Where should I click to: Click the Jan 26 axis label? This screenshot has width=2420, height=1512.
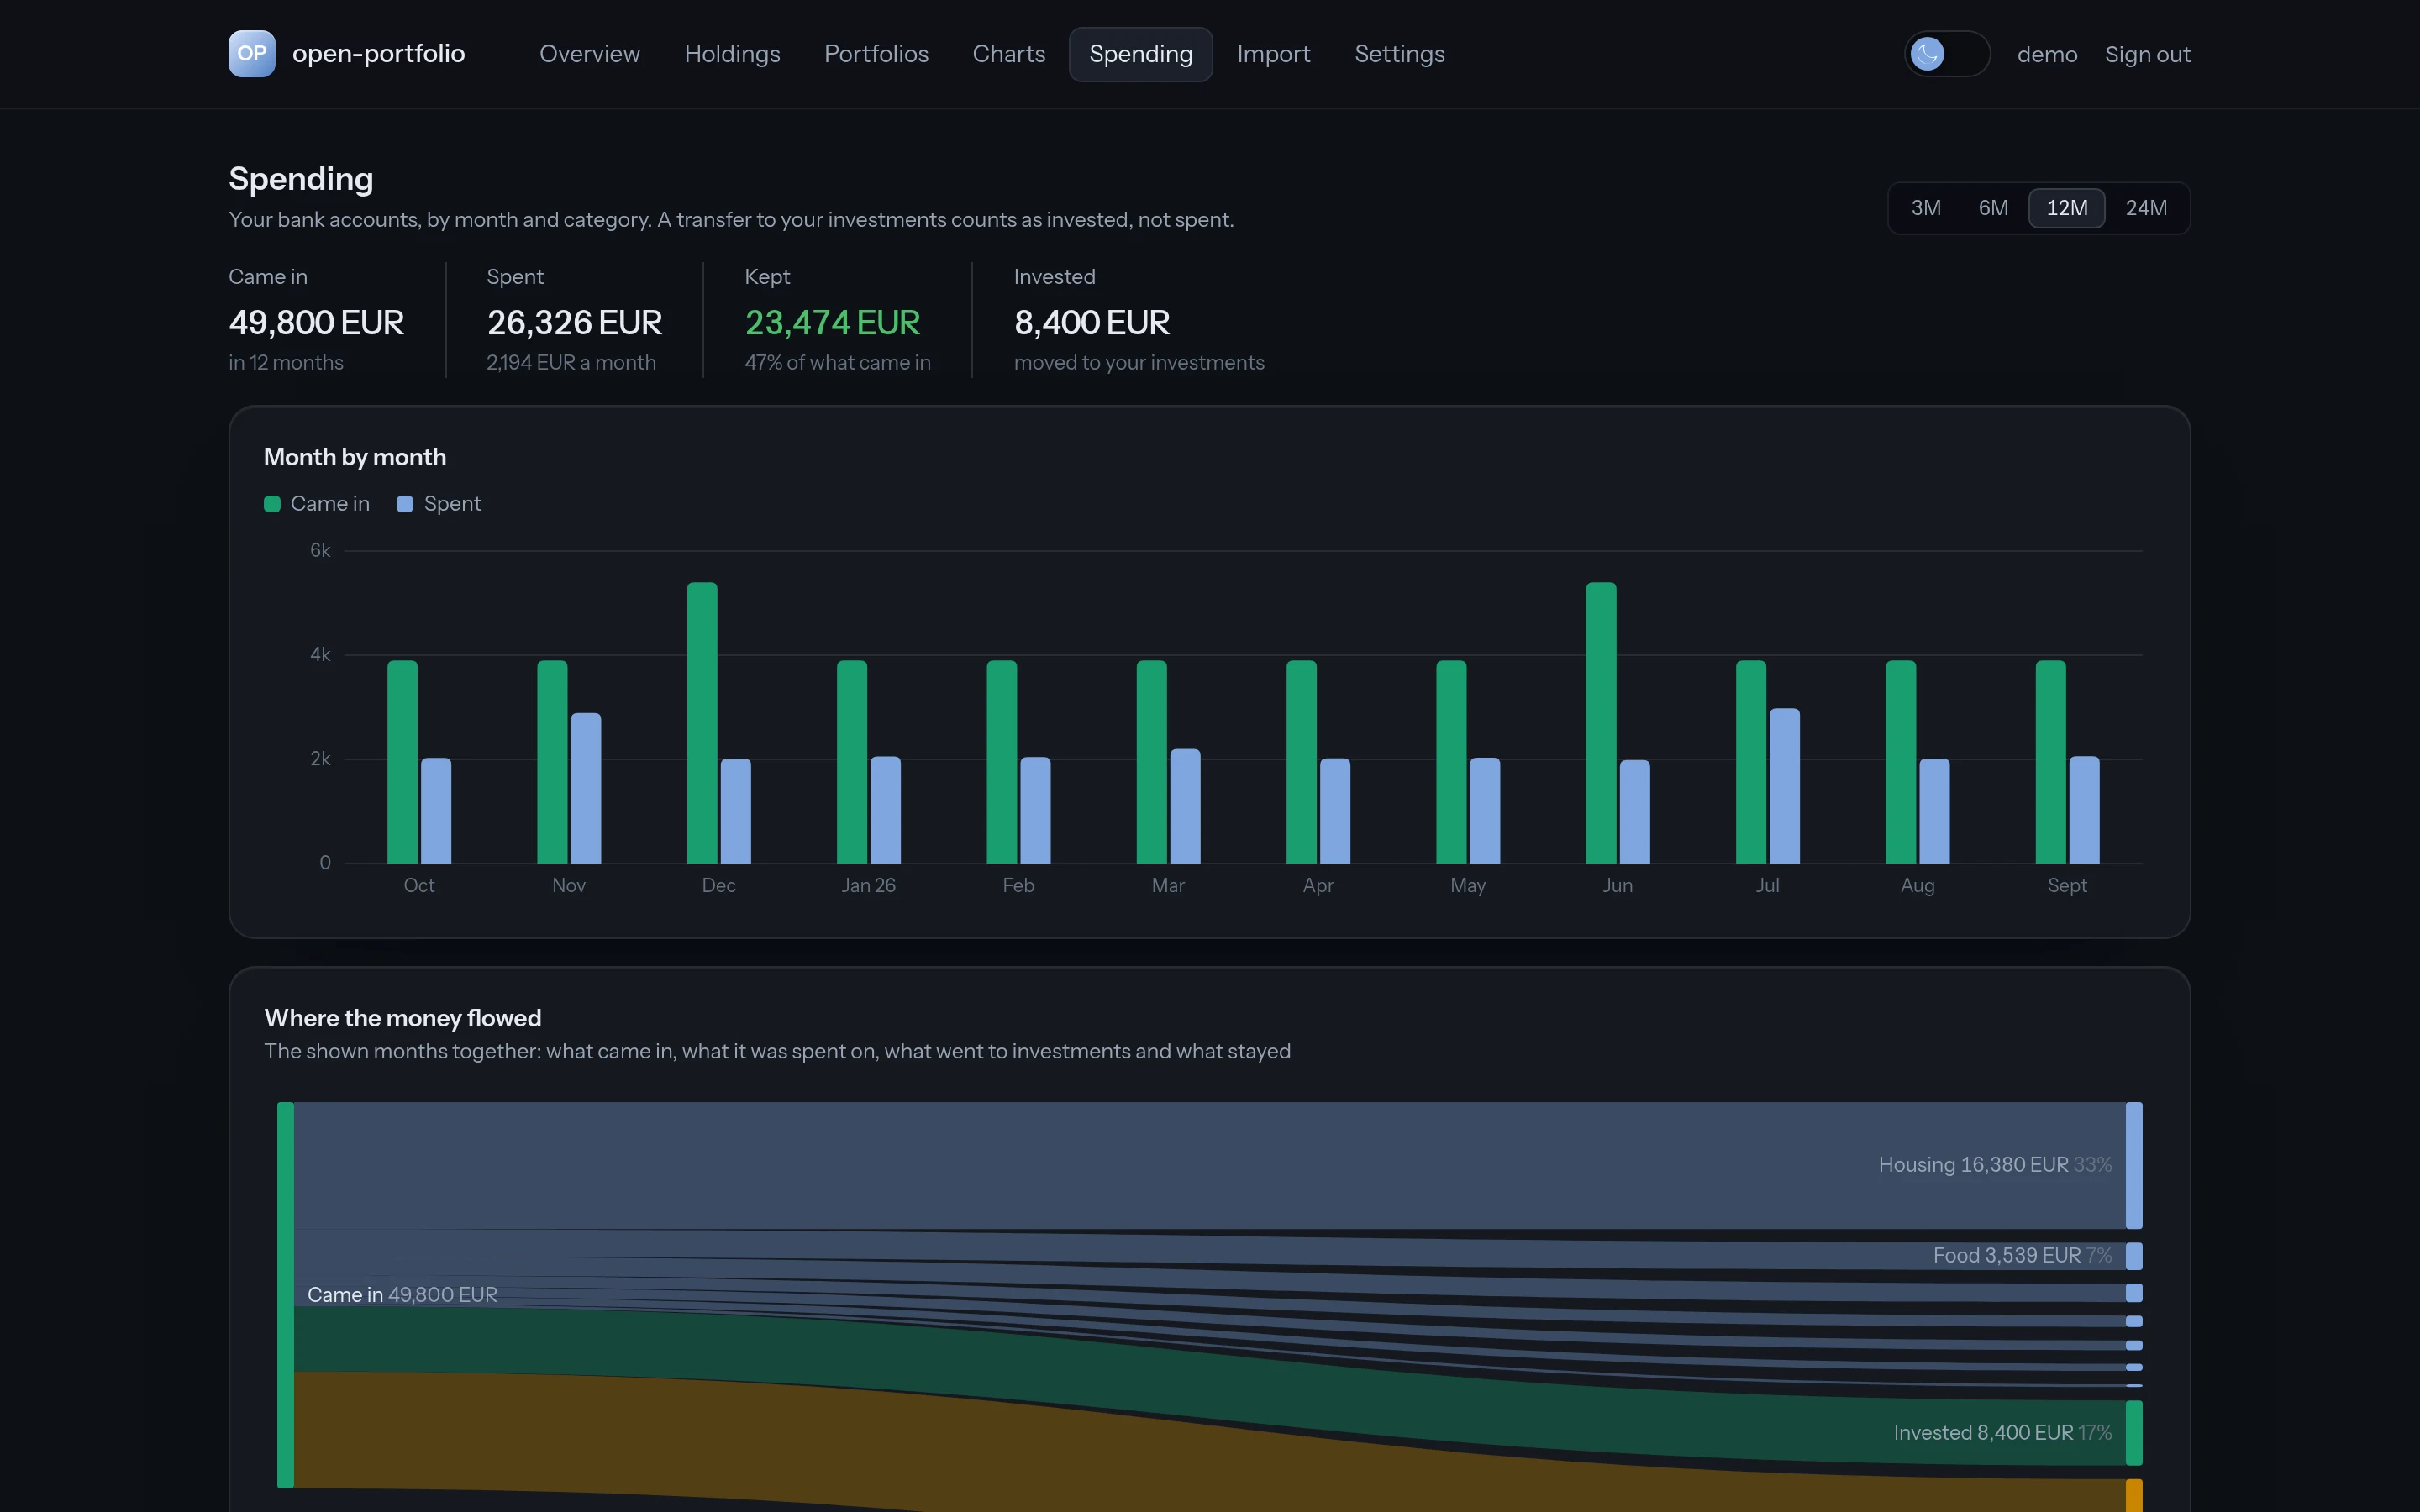[x=868, y=885]
